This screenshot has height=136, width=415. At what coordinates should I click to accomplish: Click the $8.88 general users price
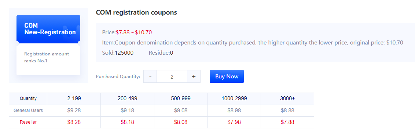[x=287, y=110]
